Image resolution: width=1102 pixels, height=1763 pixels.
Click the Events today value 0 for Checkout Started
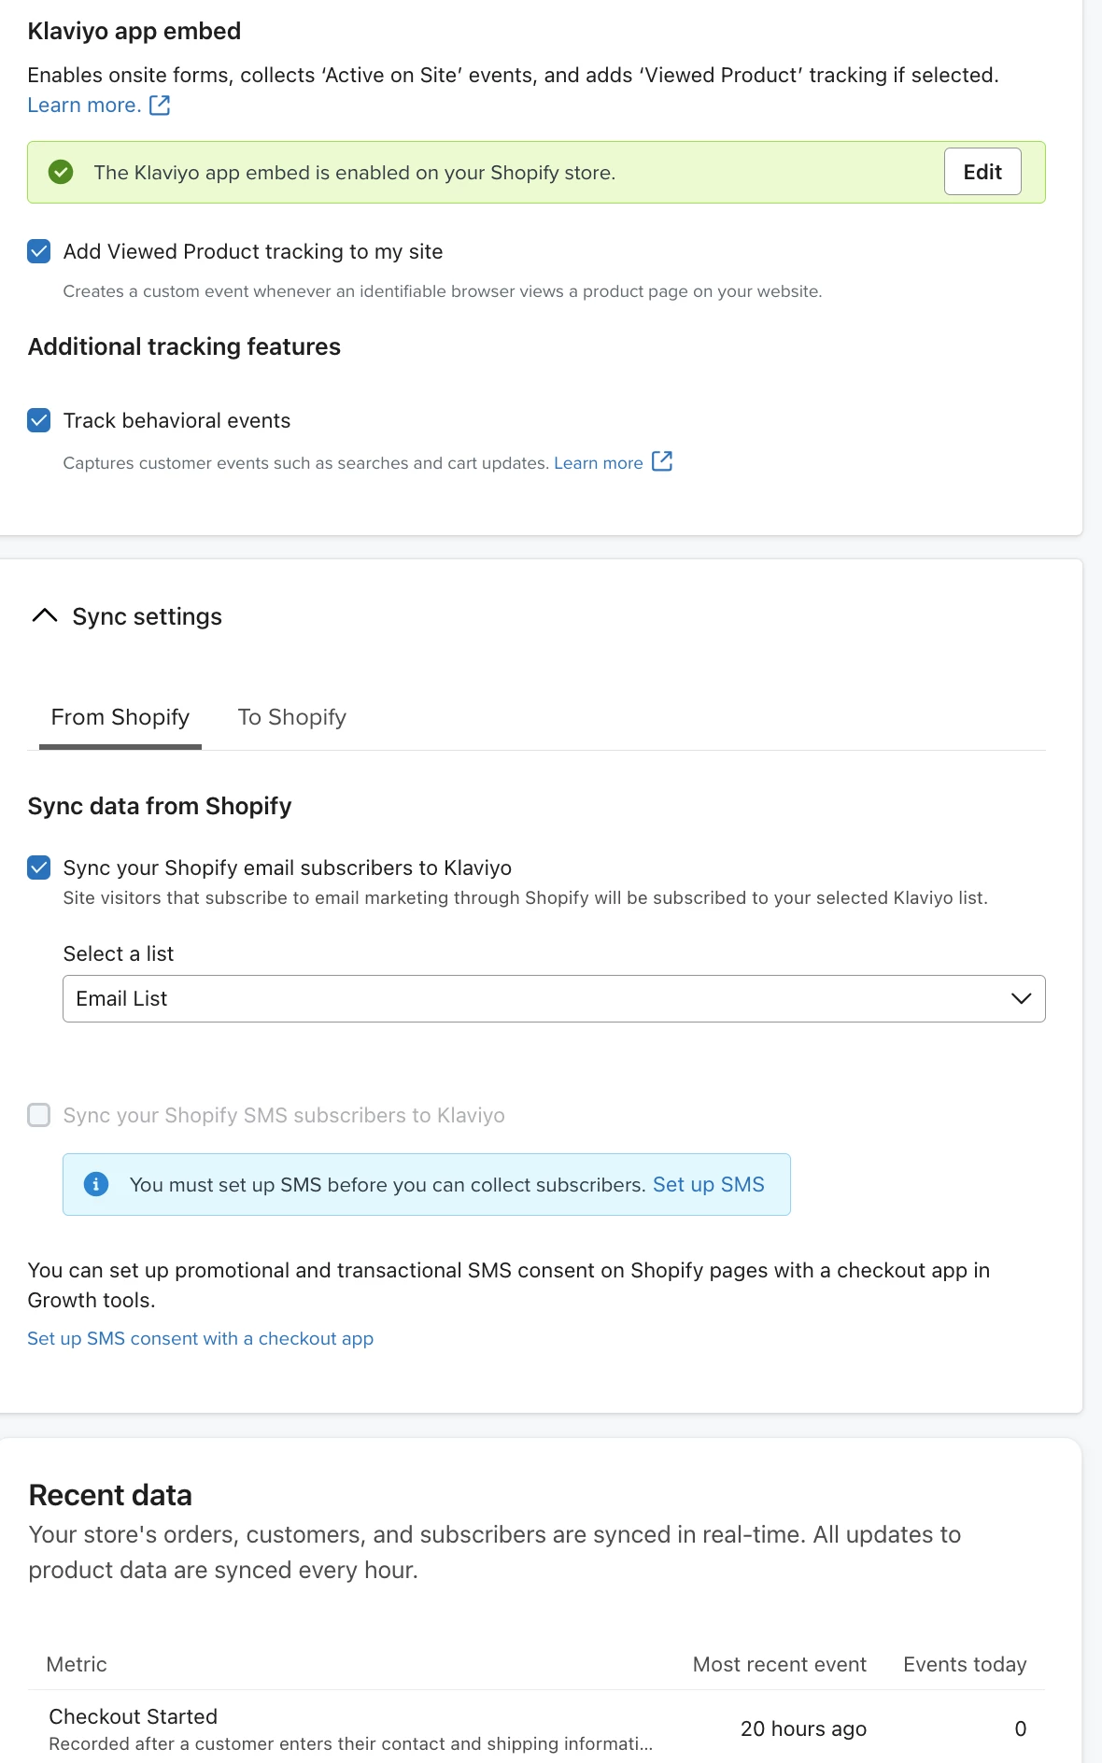[x=1021, y=1728]
